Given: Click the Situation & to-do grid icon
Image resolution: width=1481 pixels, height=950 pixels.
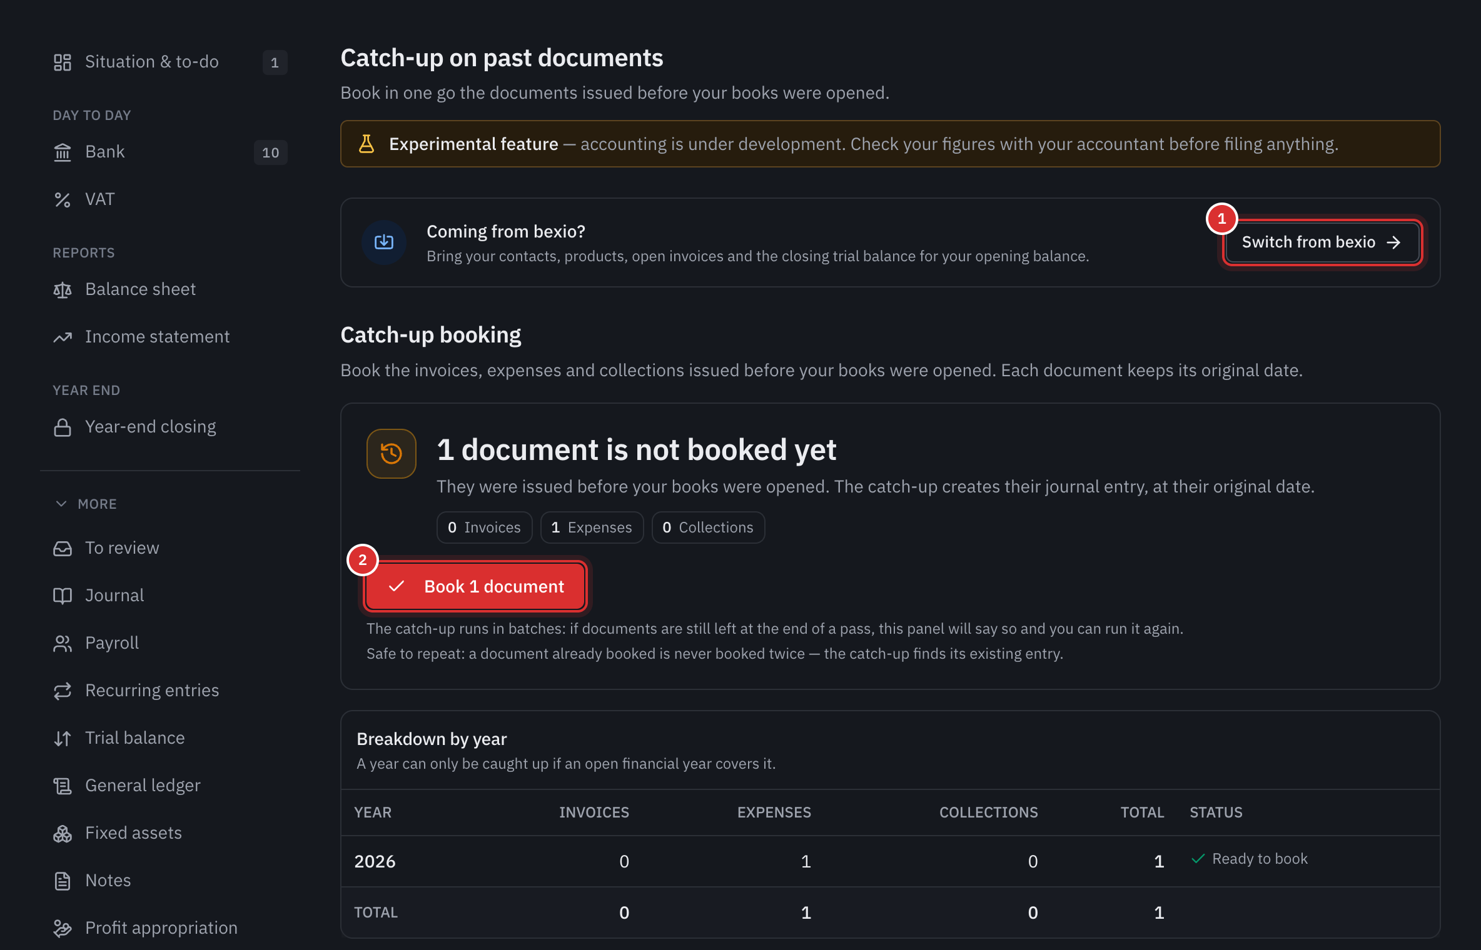Looking at the screenshot, I should [x=63, y=62].
